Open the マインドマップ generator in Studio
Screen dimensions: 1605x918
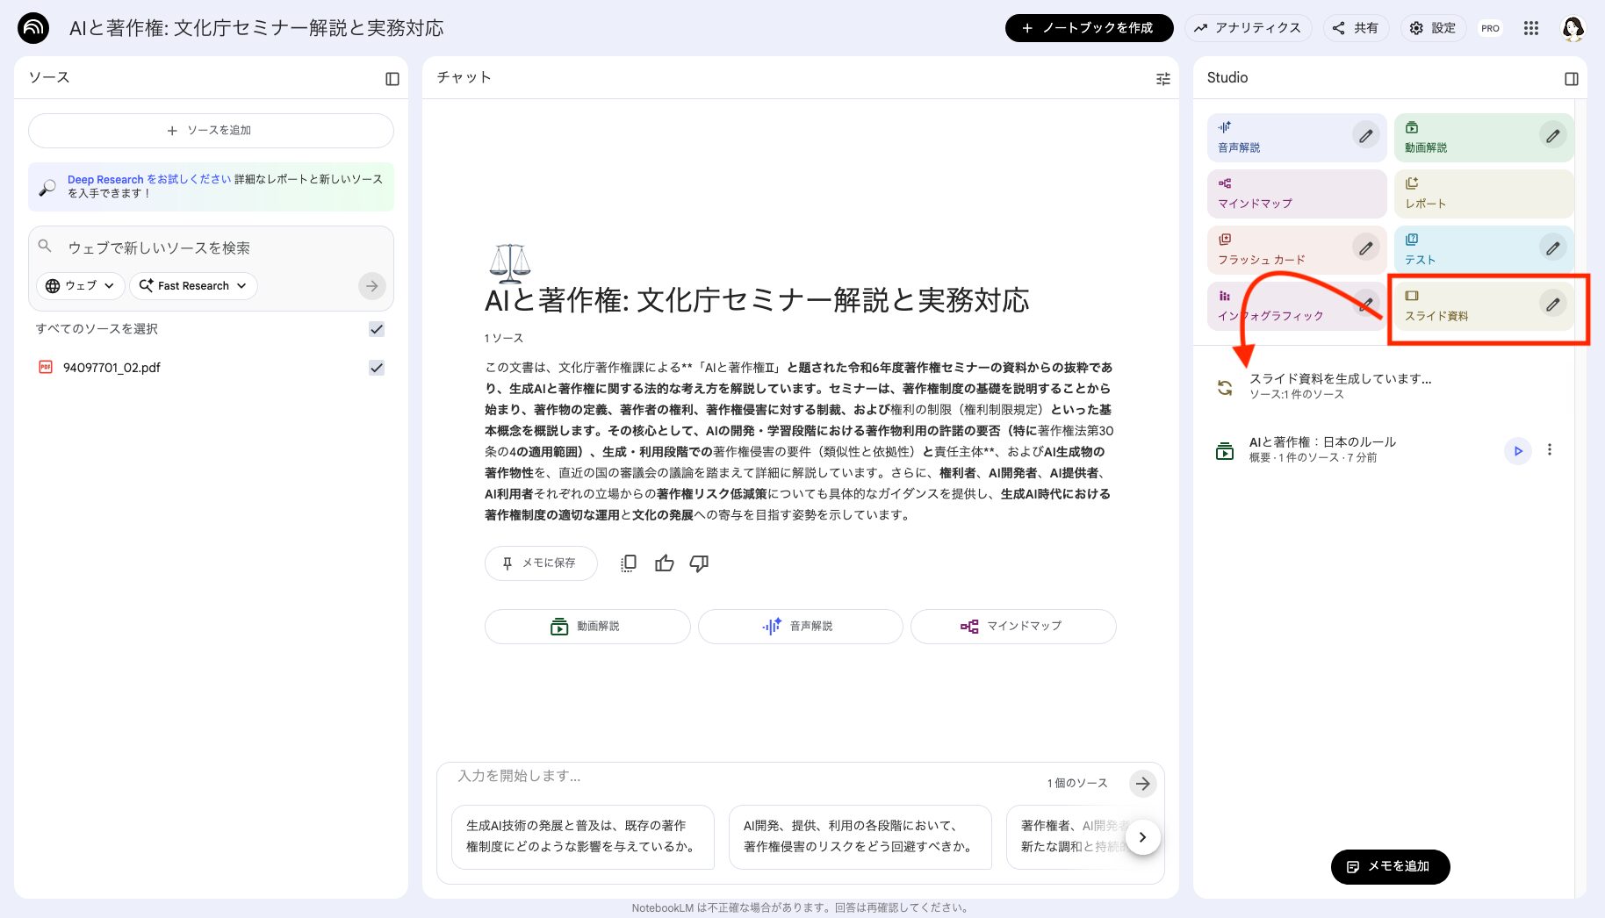pos(1273,193)
